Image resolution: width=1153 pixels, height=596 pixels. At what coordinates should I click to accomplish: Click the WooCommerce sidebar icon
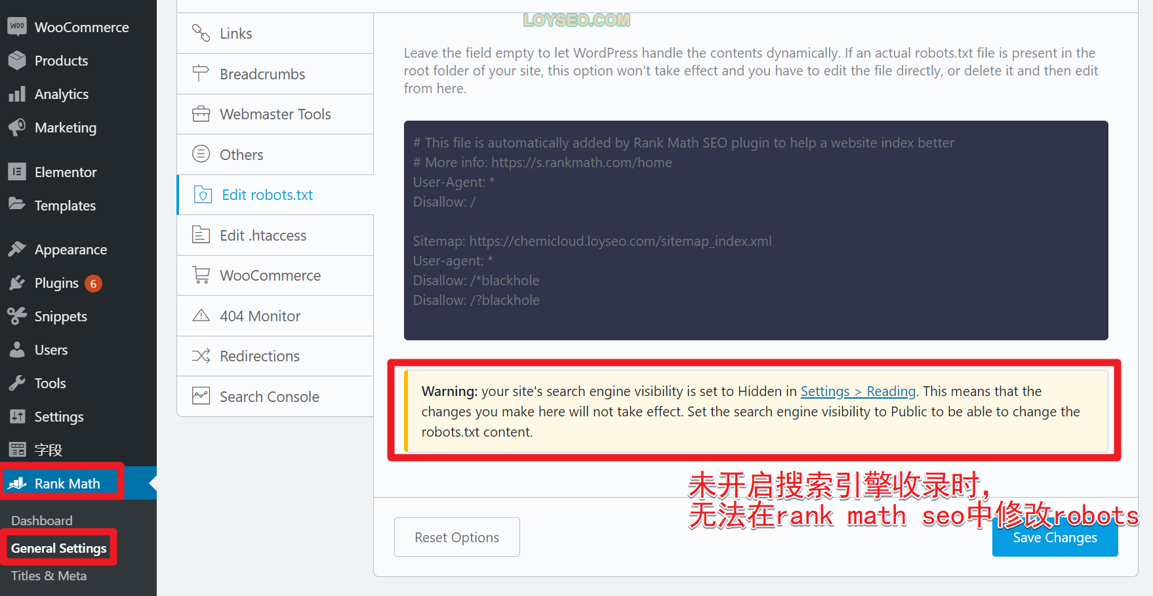click(x=17, y=27)
